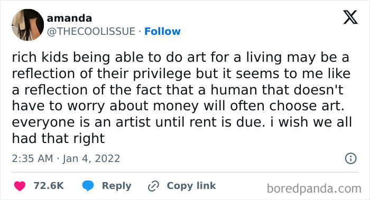Click the blue reply speech bubble icon
Image resolution: width=370 pixels, height=200 pixels.
(88, 186)
